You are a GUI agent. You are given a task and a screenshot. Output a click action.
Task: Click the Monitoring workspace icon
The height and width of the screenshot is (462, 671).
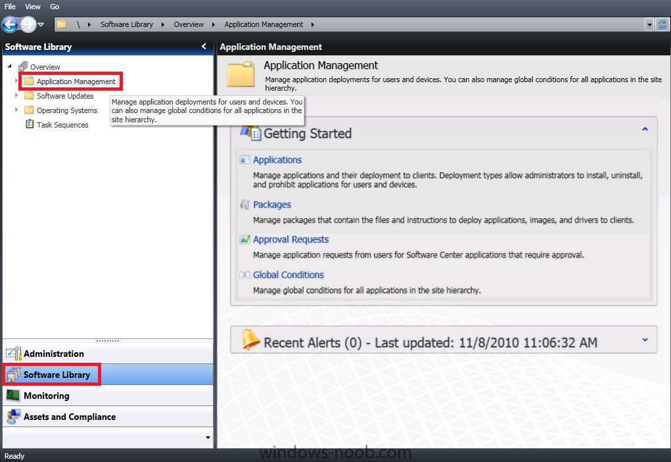[x=13, y=395]
